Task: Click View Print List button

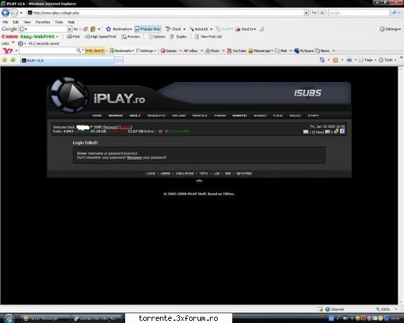Action: tap(208, 37)
